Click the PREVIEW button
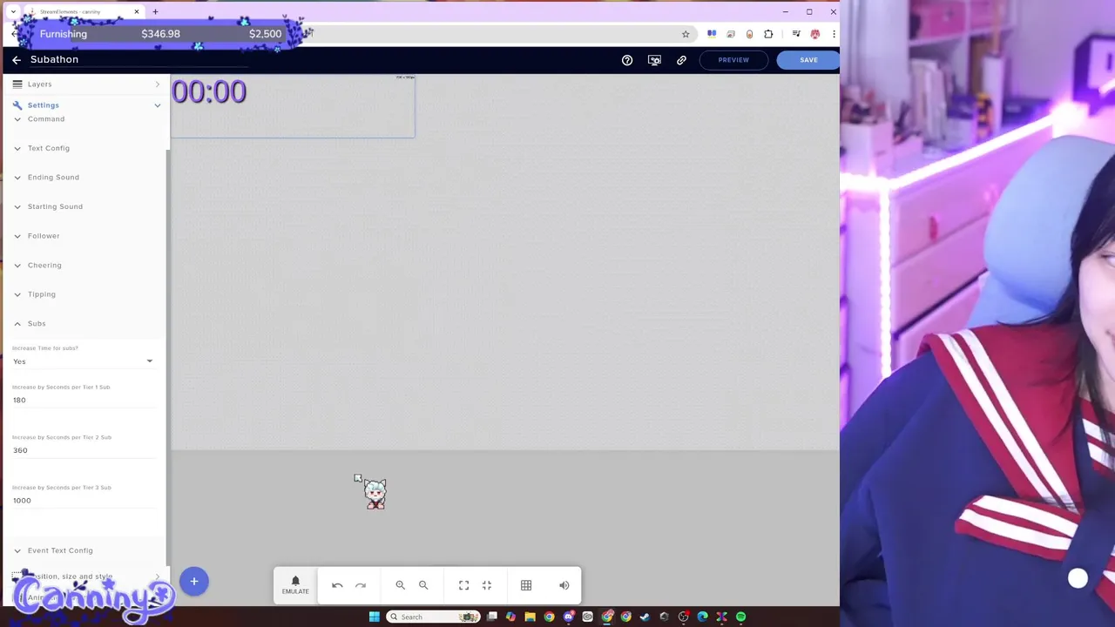This screenshot has height=627, width=1115. click(733, 60)
